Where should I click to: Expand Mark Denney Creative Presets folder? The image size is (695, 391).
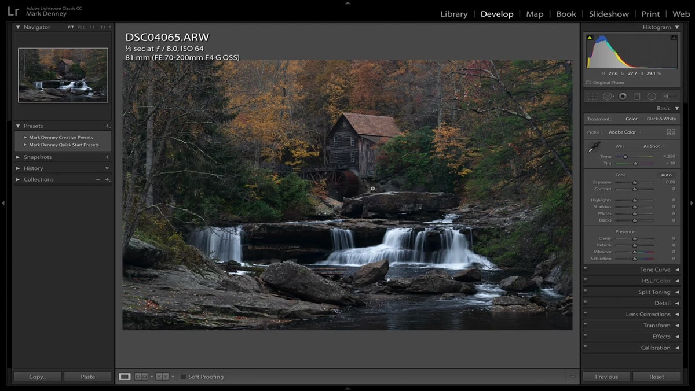[25, 138]
